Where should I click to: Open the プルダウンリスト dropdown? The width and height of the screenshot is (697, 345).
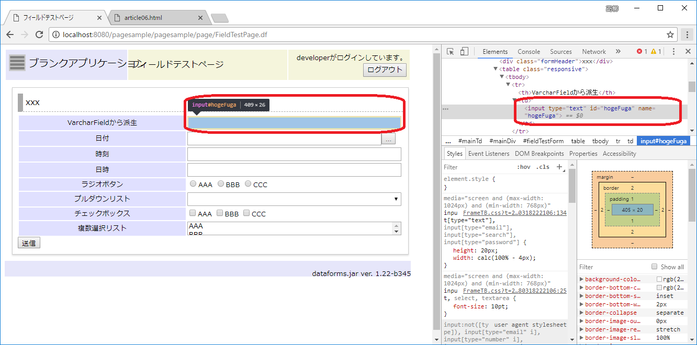294,199
